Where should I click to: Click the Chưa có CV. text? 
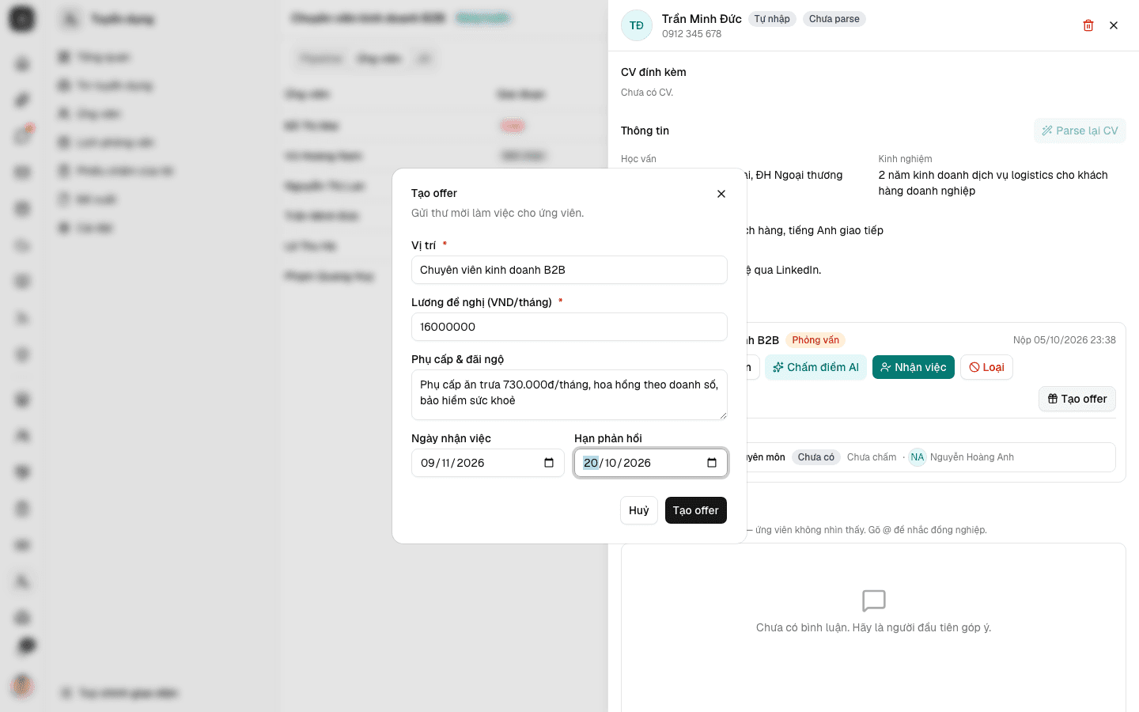647,93
